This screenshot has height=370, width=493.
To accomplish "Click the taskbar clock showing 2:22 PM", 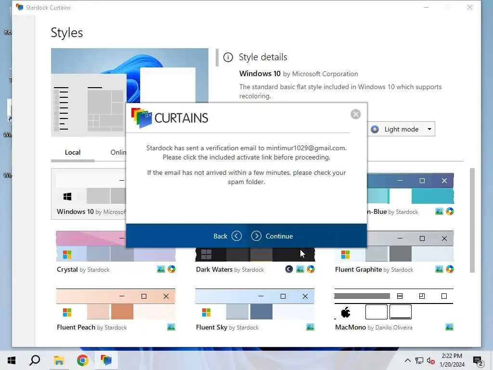I will click(452, 360).
